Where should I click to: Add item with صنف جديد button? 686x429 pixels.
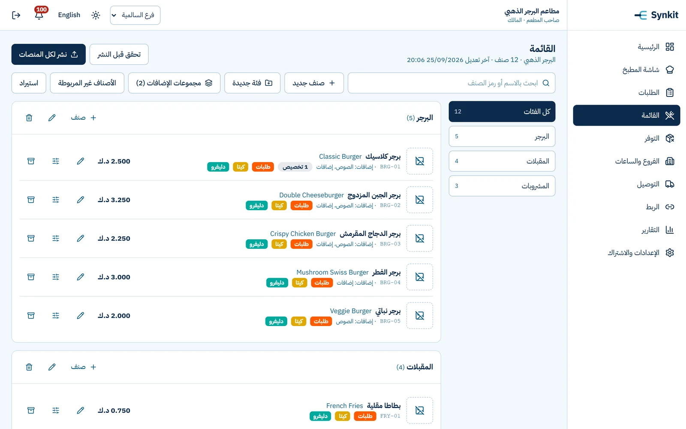(x=314, y=83)
